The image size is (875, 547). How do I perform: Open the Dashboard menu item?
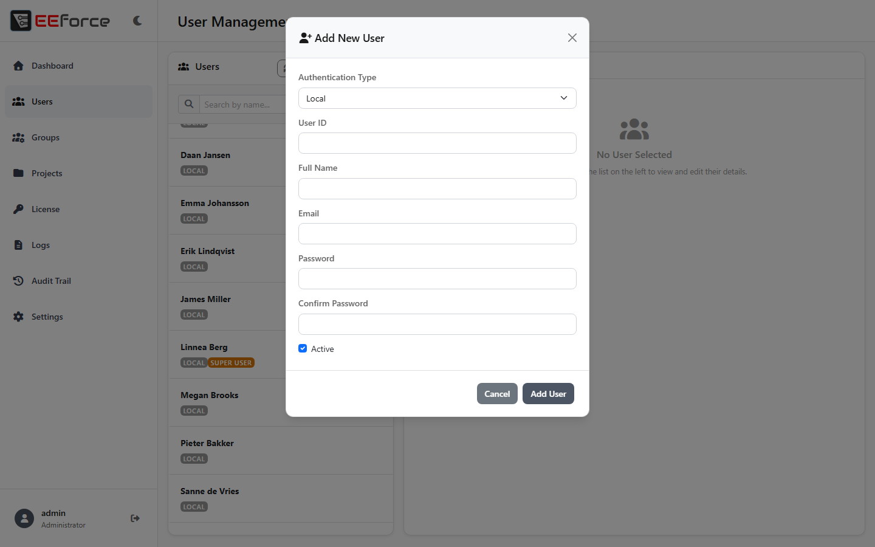(78, 66)
